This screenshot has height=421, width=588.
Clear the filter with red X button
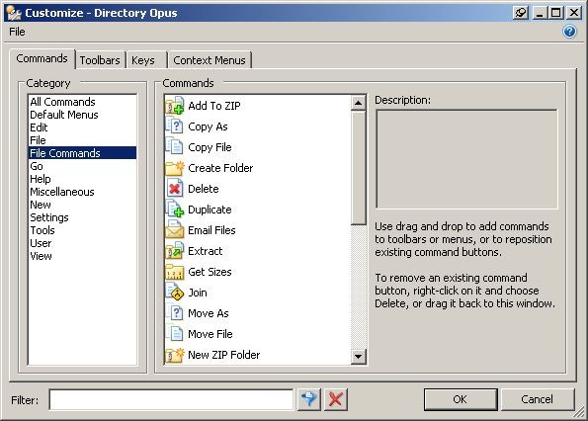(336, 399)
